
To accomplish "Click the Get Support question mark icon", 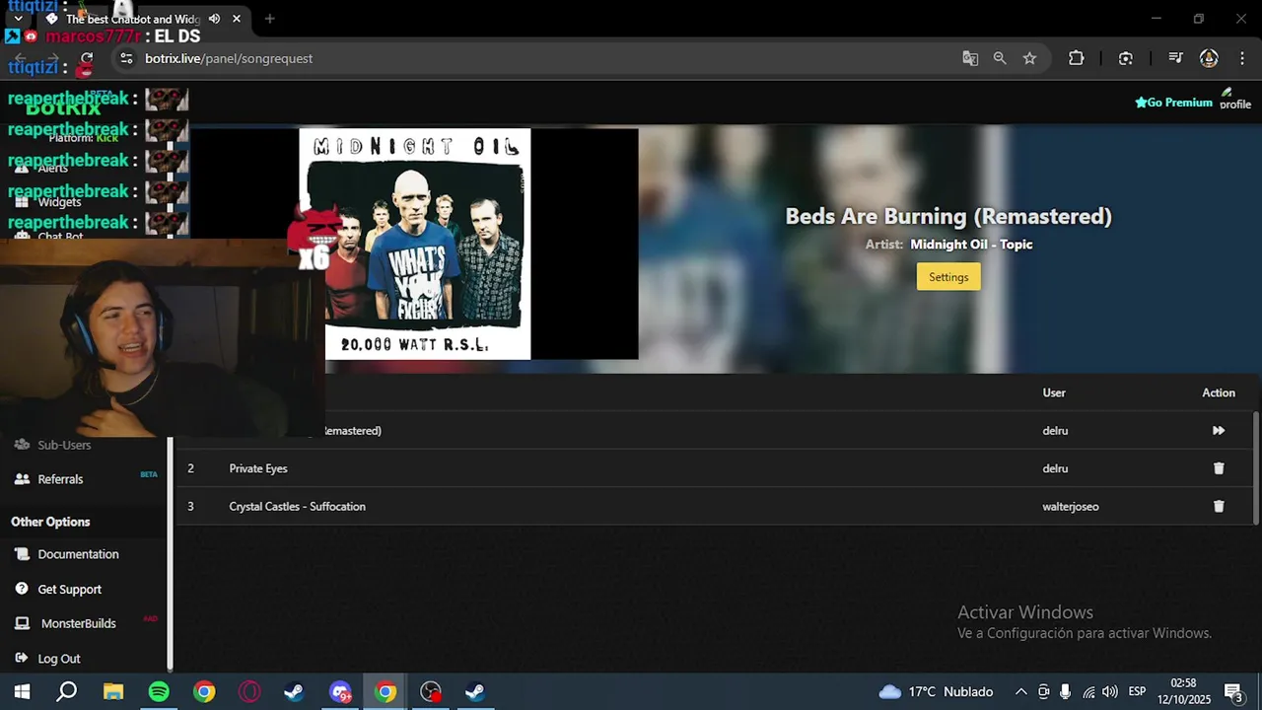I will 22,589.
